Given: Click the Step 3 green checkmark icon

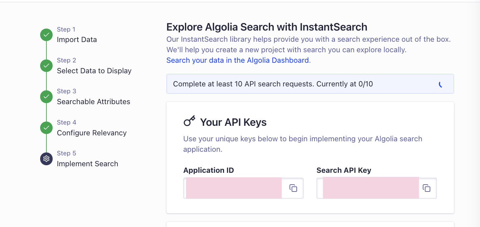Looking at the screenshot, I should pos(46,97).
